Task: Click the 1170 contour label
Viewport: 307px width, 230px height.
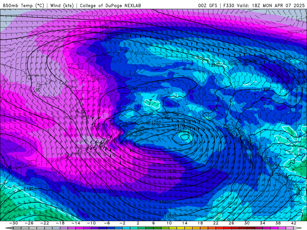Action: (180, 125)
